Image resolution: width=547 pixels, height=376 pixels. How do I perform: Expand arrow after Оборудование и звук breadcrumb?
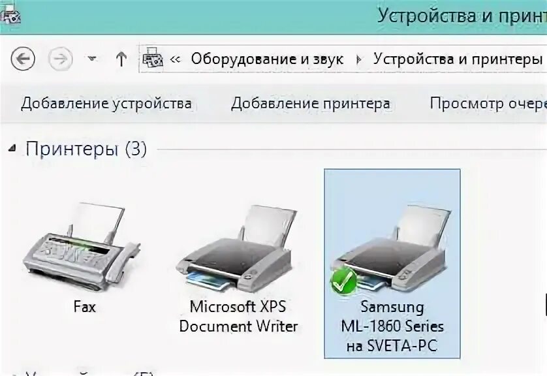tap(358, 60)
